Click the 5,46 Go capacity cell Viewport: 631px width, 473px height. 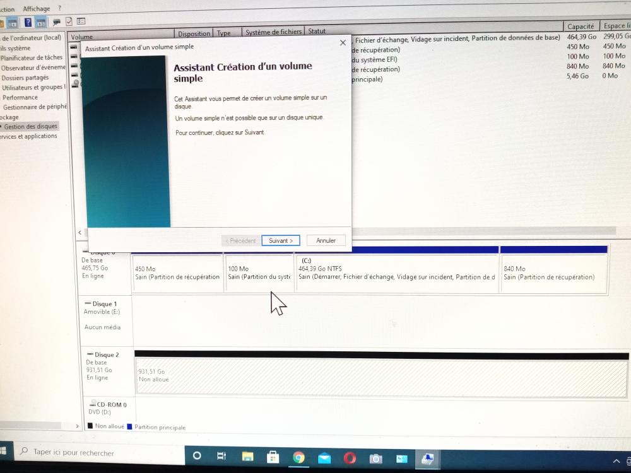(x=577, y=76)
